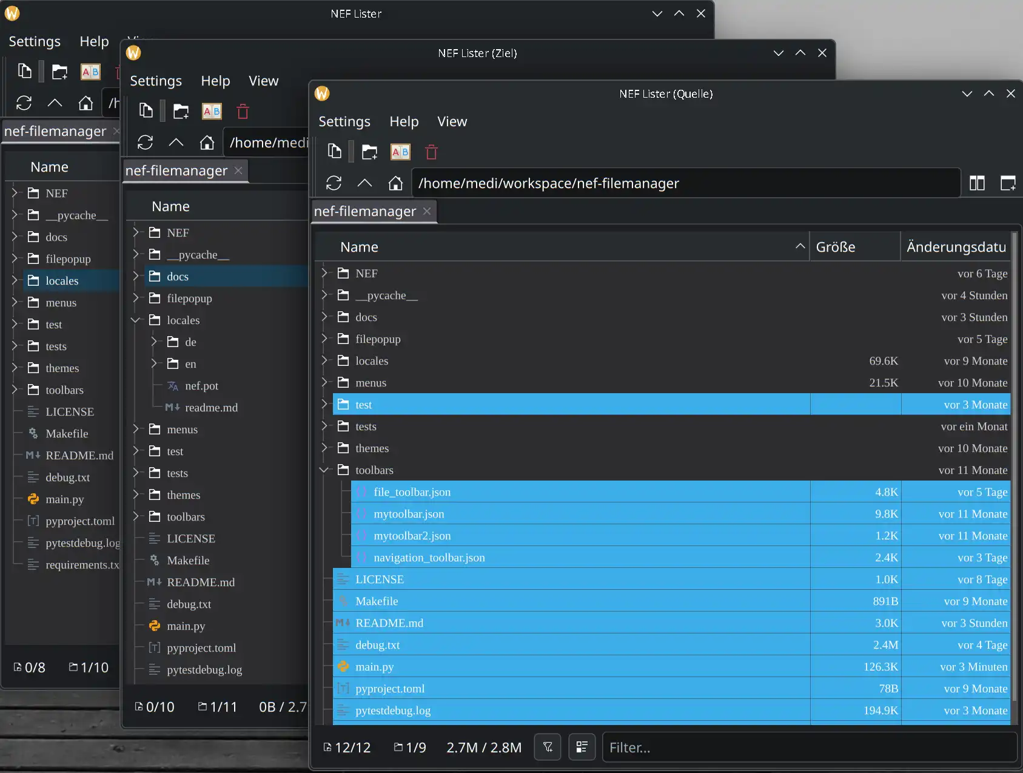This screenshot has height=773, width=1023.
Task: Toggle the funnel filter button beside Filter field
Action: click(x=548, y=747)
